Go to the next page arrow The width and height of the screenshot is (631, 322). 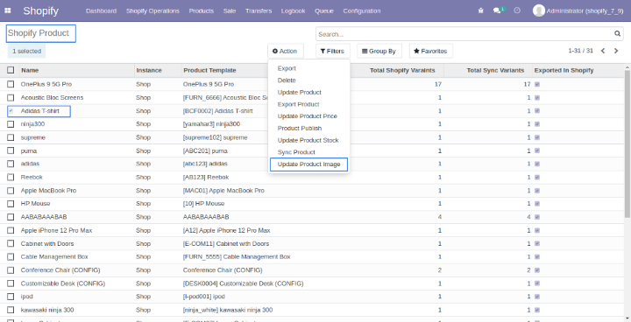click(x=616, y=51)
